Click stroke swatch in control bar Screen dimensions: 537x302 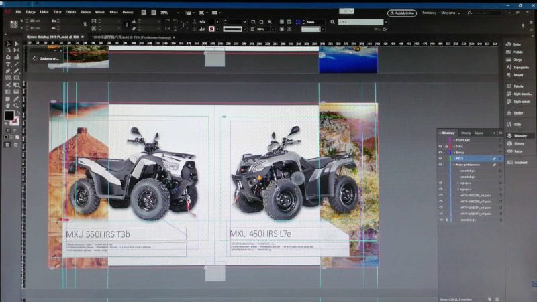[211, 29]
